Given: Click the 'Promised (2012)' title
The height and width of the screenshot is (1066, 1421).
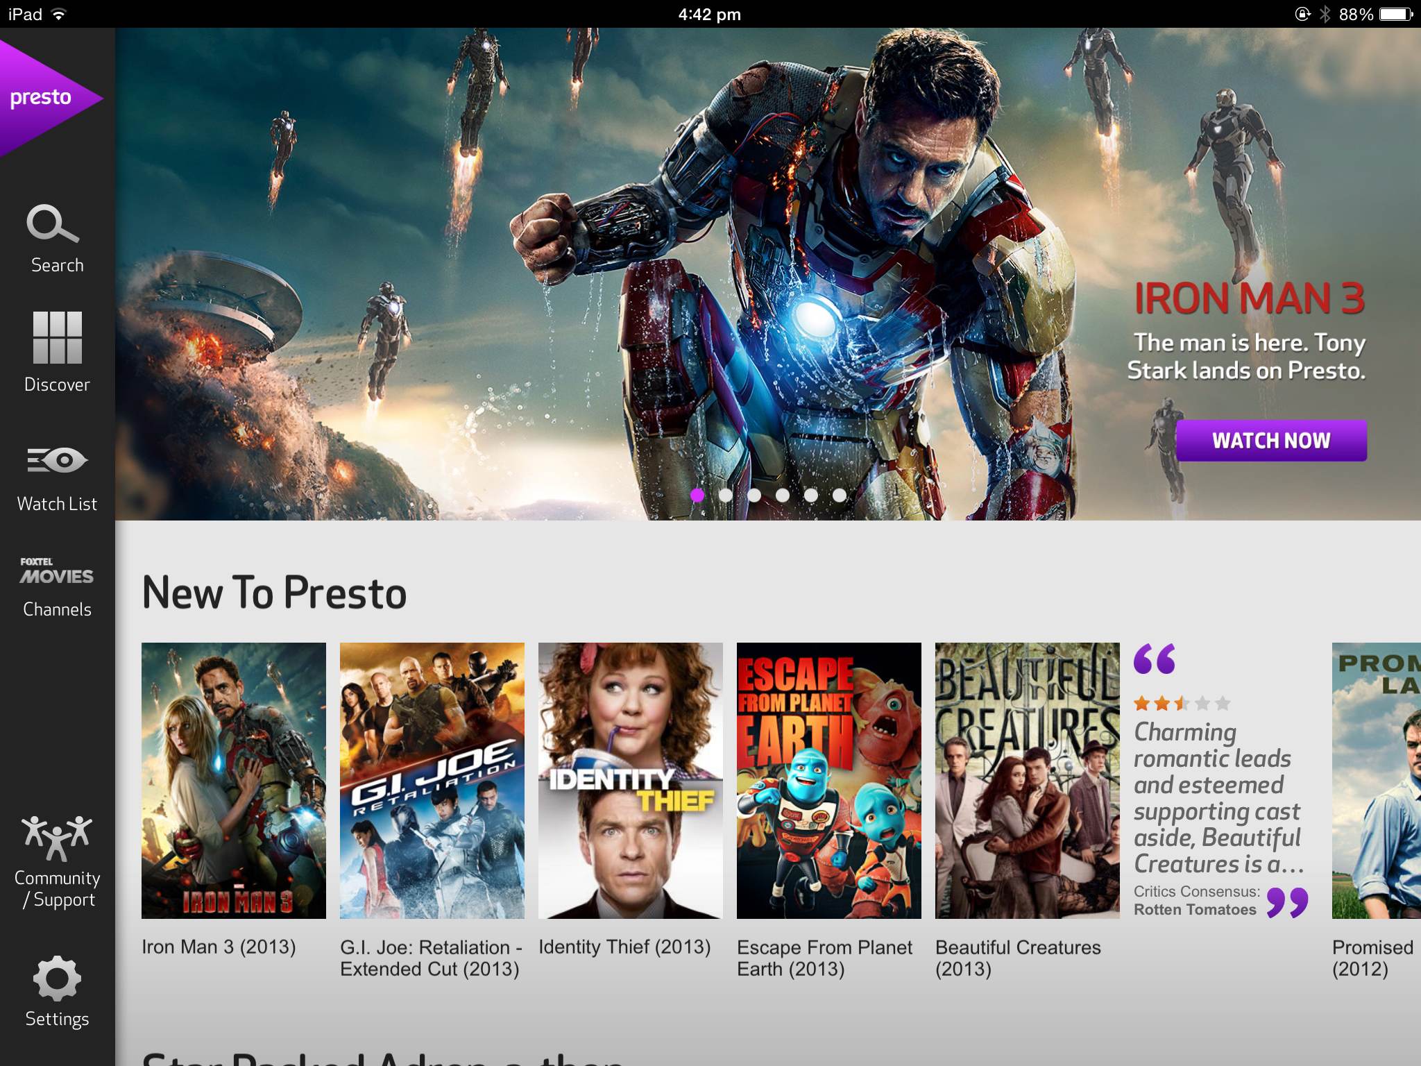Looking at the screenshot, I should pos(1372,958).
